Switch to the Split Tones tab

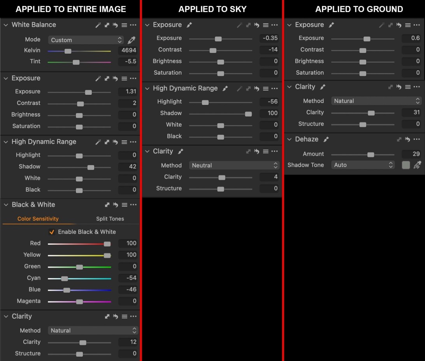pos(110,219)
